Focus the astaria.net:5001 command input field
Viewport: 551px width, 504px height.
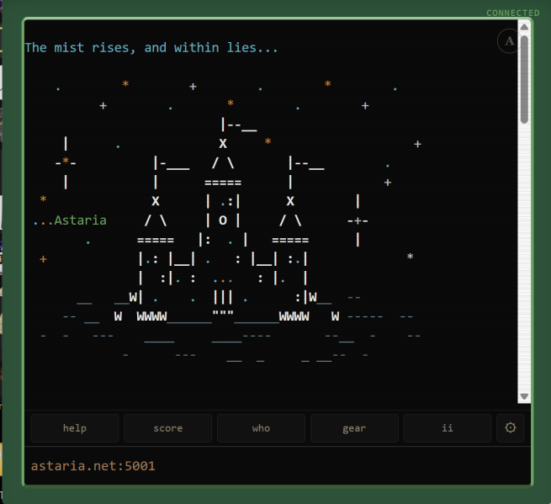tap(278, 466)
